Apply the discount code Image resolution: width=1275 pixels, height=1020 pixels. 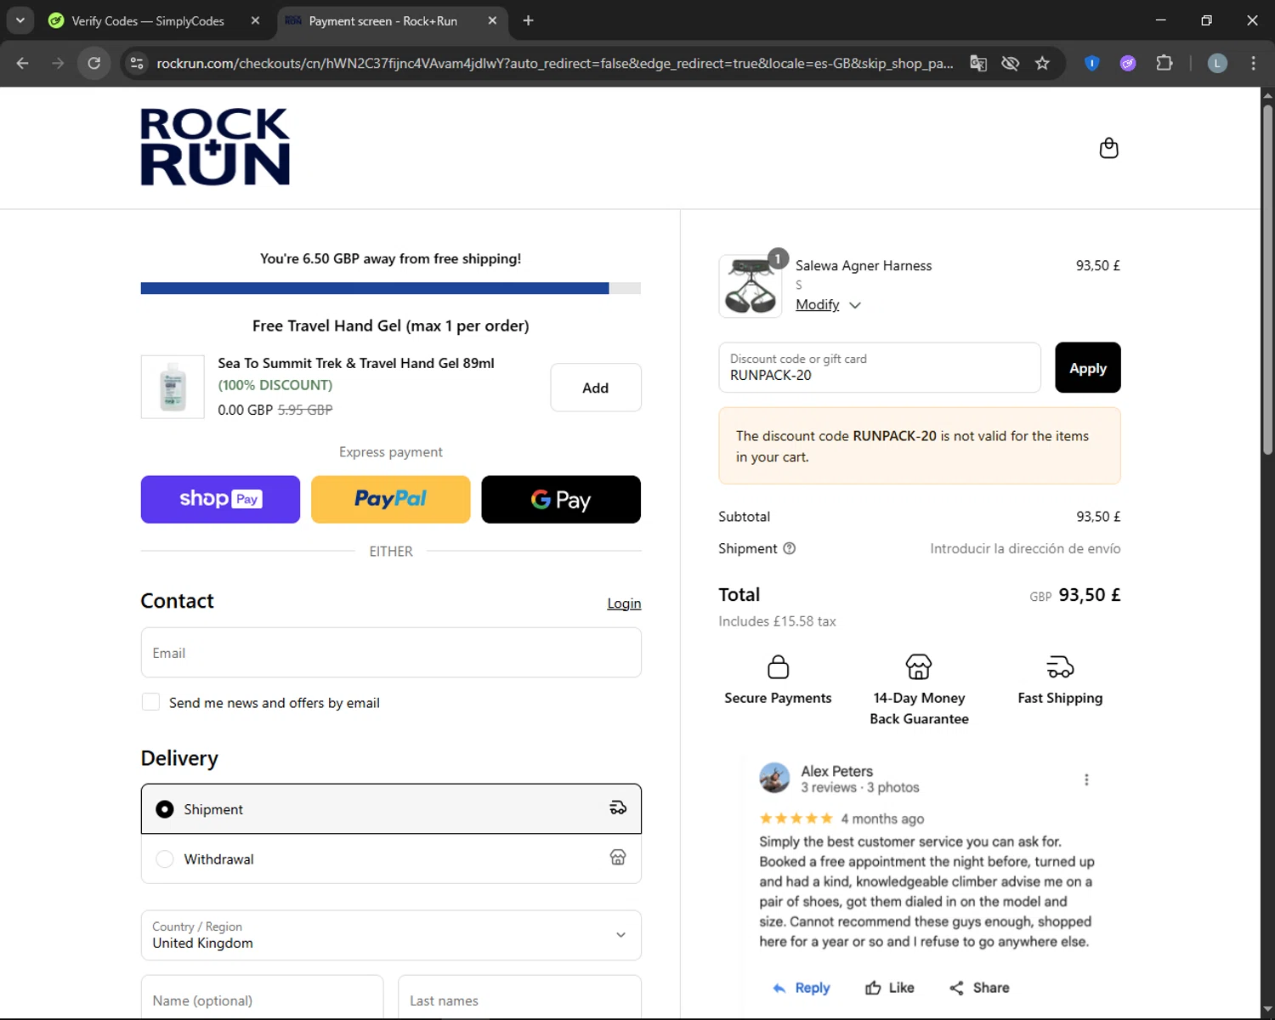point(1088,367)
